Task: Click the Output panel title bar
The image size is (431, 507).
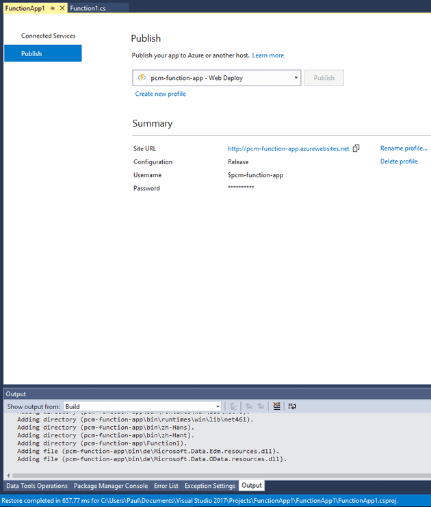Action: [218, 394]
